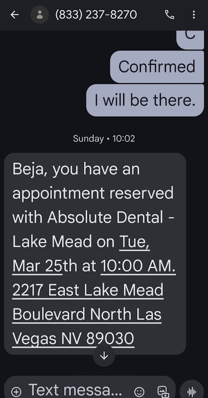Select the 'I will be there.' bubble
The width and height of the screenshot is (208, 398).
[x=145, y=100]
